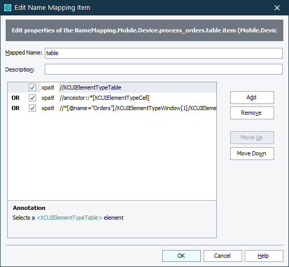Click the xpath property name in Orders row
The width and height of the screenshot is (289, 267).
[47, 108]
